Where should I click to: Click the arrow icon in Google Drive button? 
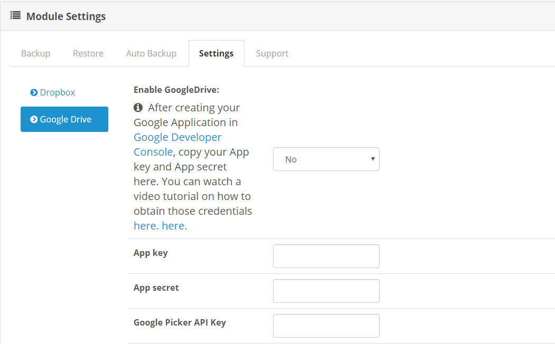click(x=34, y=119)
